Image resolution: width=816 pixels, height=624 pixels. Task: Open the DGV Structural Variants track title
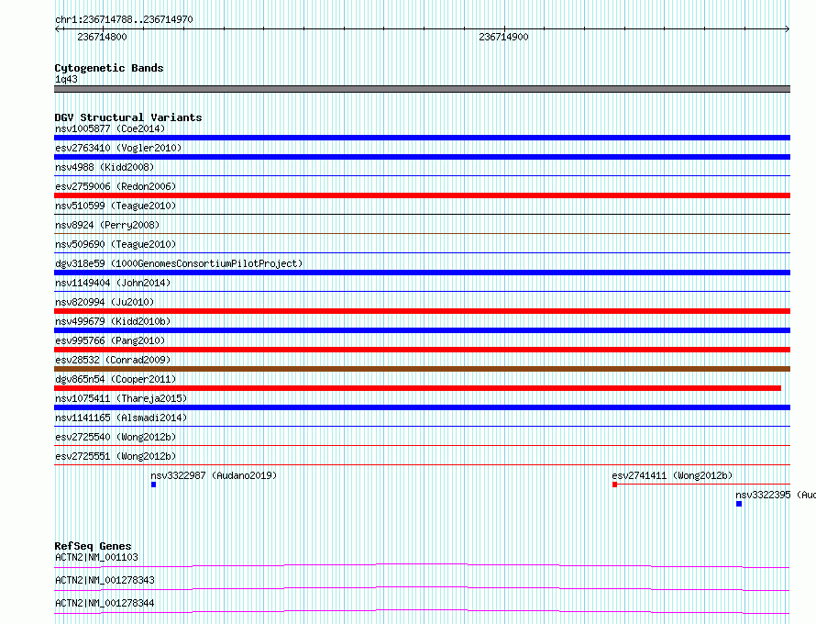pos(128,117)
